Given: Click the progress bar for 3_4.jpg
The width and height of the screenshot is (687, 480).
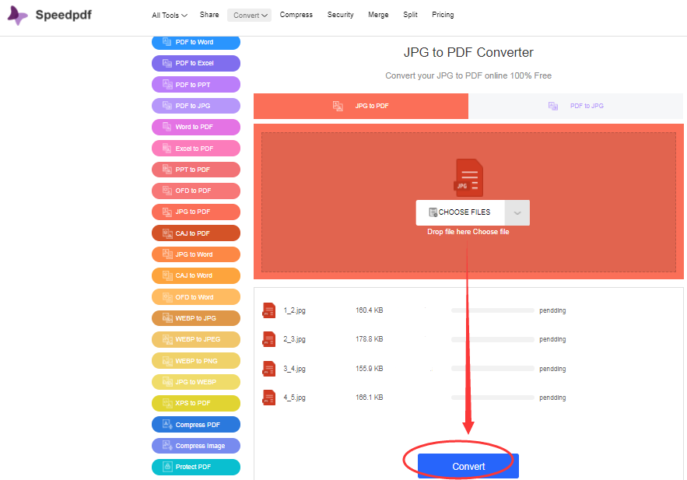Looking at the screenshot, I should pos(492,369).
